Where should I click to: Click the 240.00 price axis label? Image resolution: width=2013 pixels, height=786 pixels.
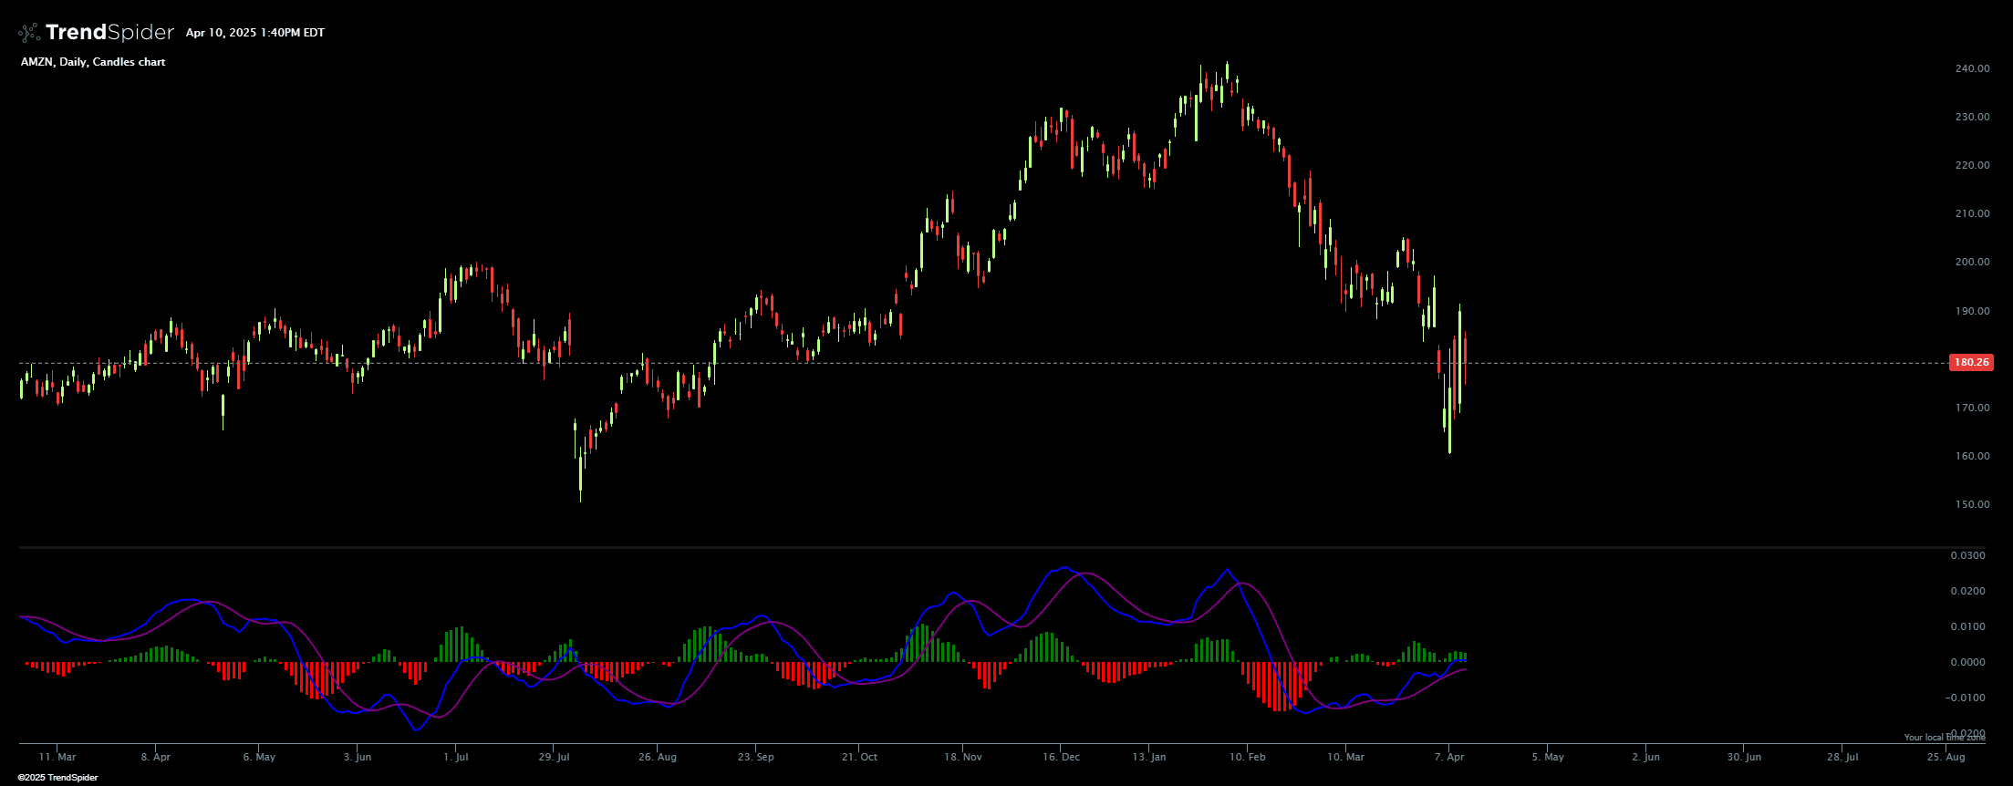(1973, 68)
